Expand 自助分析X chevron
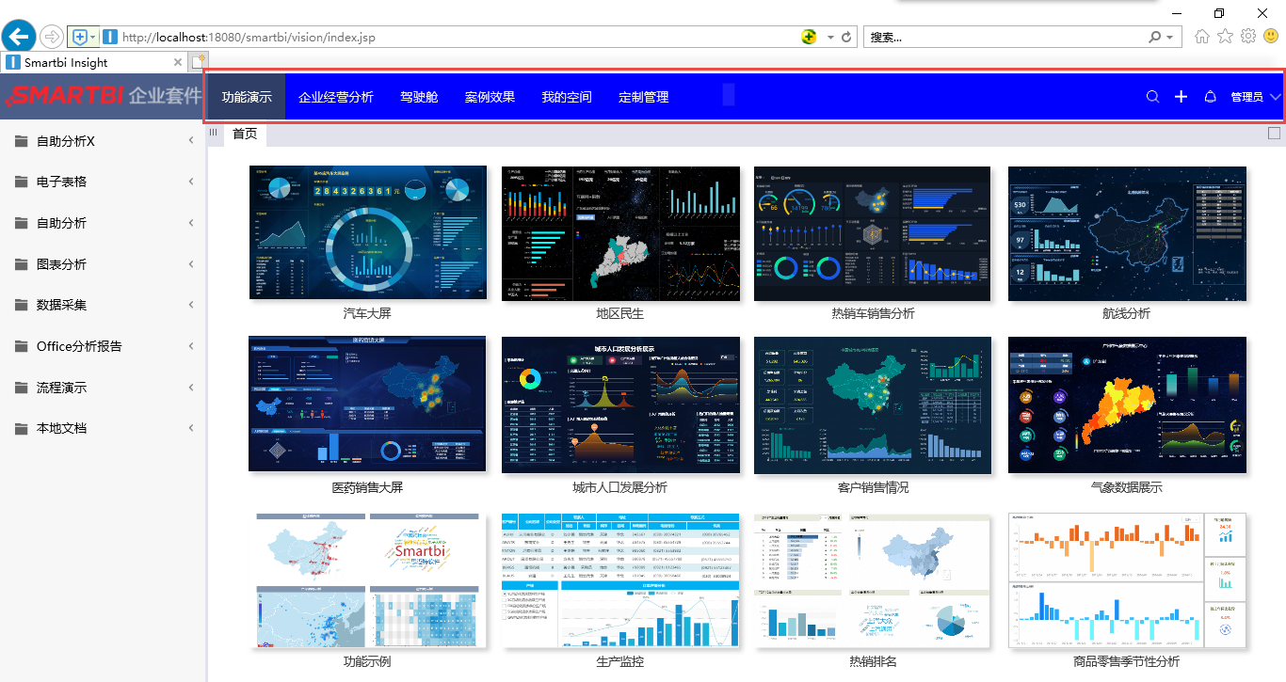Image resolution: width=1286 pixels, height=682 pixels. [x=191, y=141]
